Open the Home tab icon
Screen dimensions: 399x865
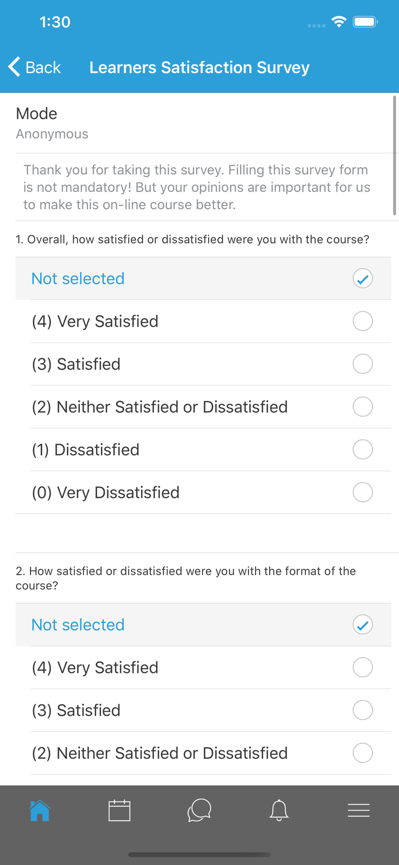pos(40,810)
